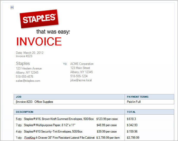Click the 'Date: March 20, 2012' line
The width and height of the screenshot is (178, 141).
coord(30,53)
